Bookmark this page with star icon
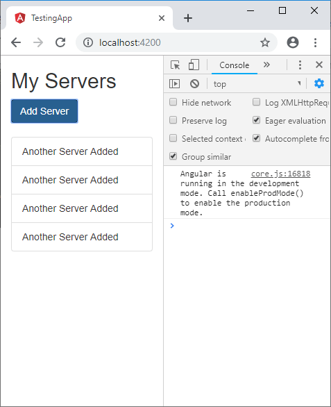Image resolution: width=331 pixels, height=407 pixels. [x=265, y=42]
